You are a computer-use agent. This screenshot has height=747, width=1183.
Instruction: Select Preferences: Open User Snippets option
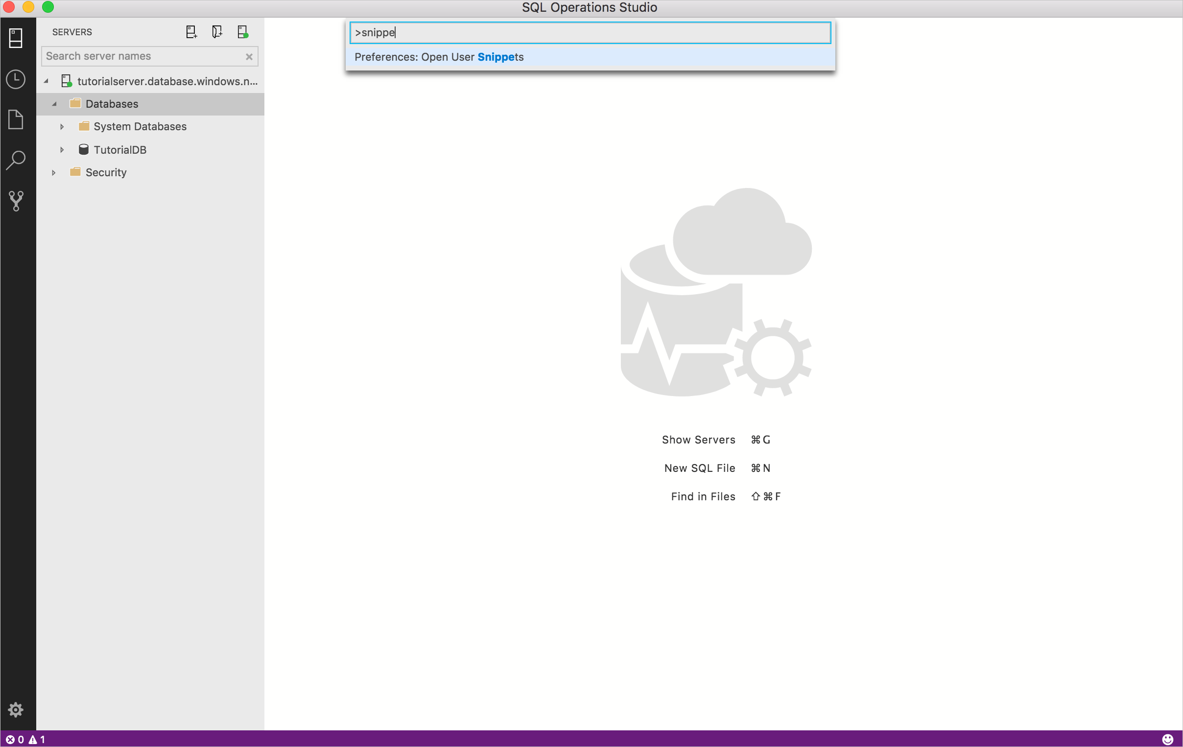(591, 56)
